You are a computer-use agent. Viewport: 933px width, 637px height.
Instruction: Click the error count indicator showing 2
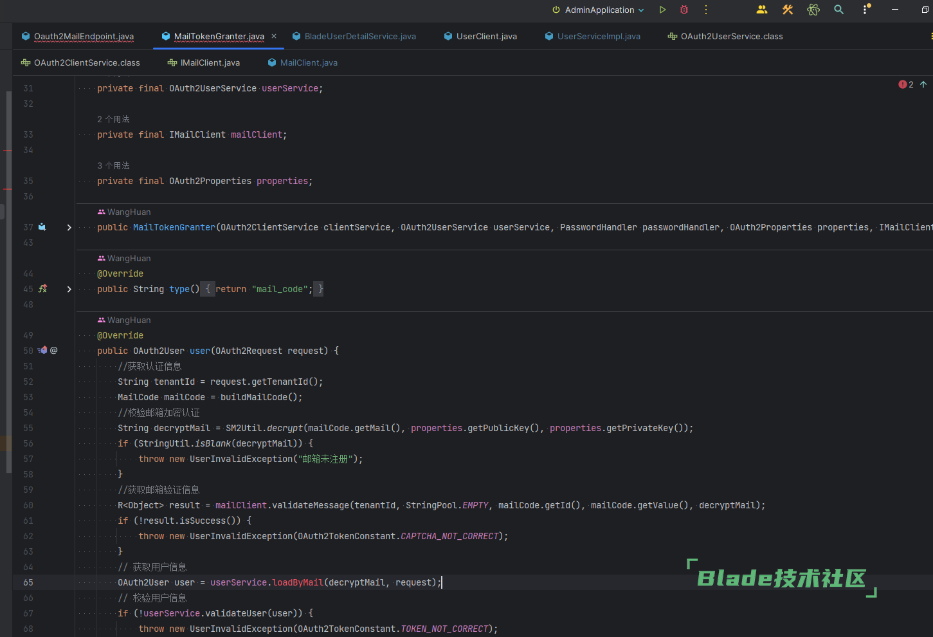[906, 84]
